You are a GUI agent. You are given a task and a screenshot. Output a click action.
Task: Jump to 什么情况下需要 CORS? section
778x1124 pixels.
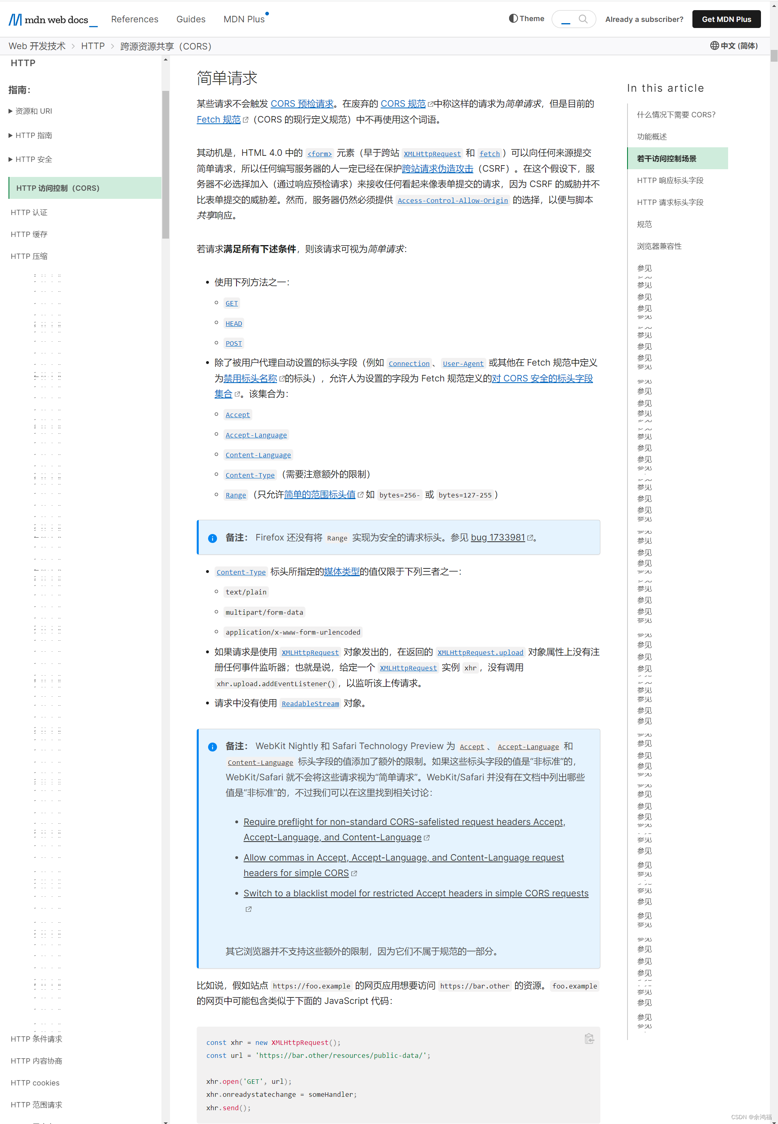(676, 114)
